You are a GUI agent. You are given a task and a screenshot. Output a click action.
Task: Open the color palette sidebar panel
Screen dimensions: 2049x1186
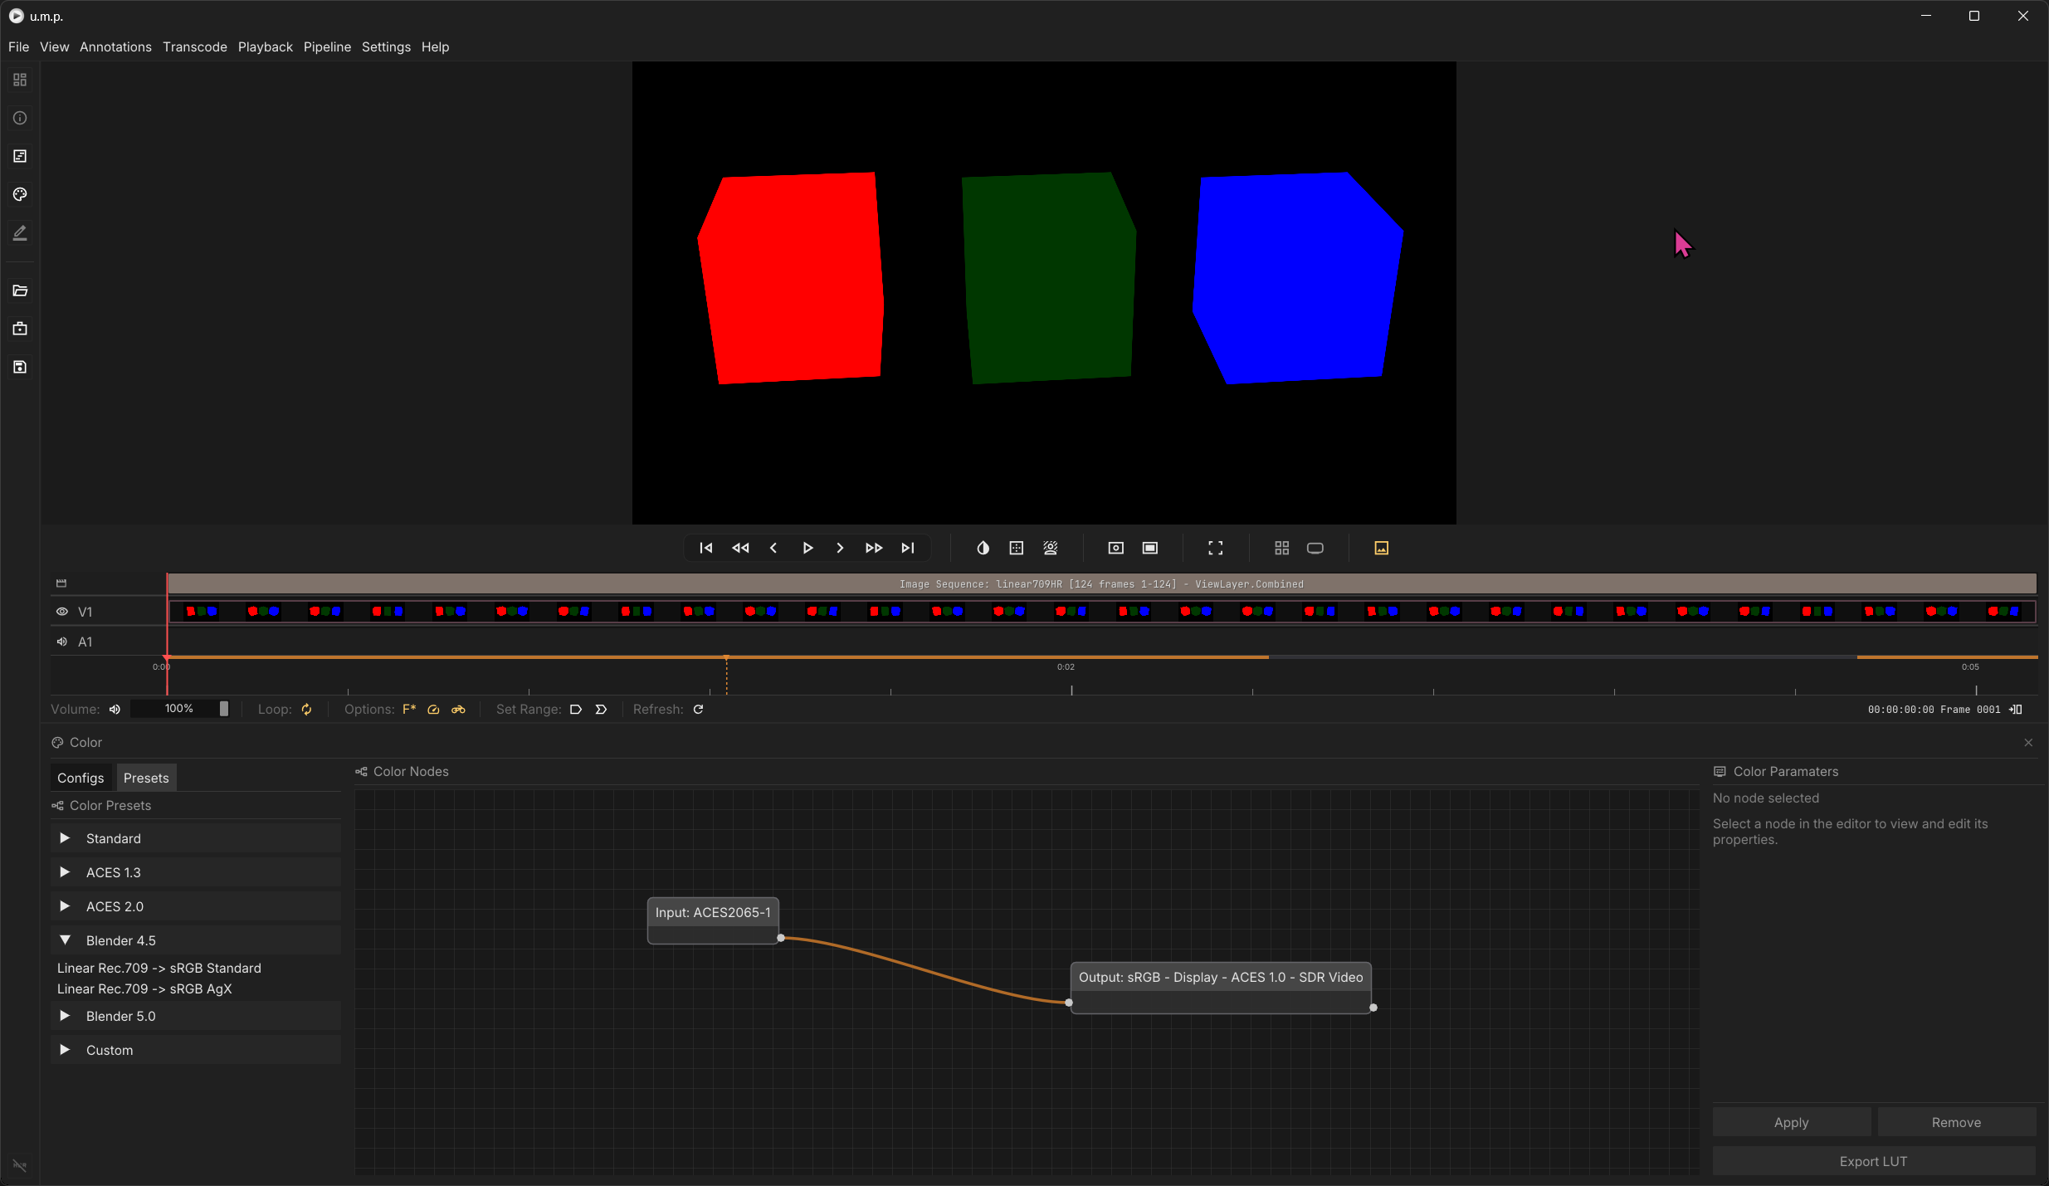tap(20, 194)
